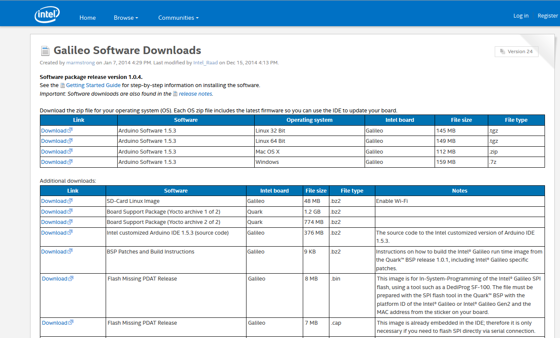560x338 pixels.
Task: Open the Browse dropdown menu
Action: tap(126, 17)
